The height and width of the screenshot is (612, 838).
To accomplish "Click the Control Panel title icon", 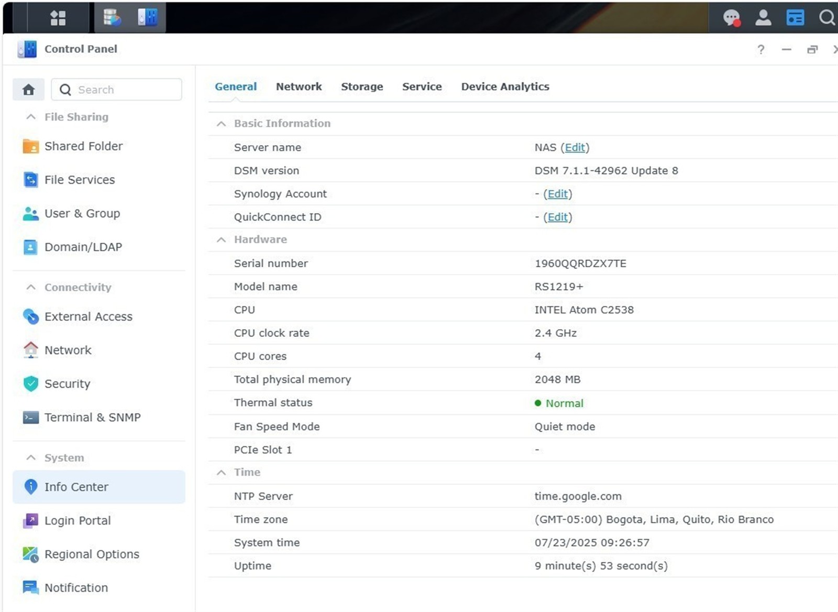I will click(27, 49).
